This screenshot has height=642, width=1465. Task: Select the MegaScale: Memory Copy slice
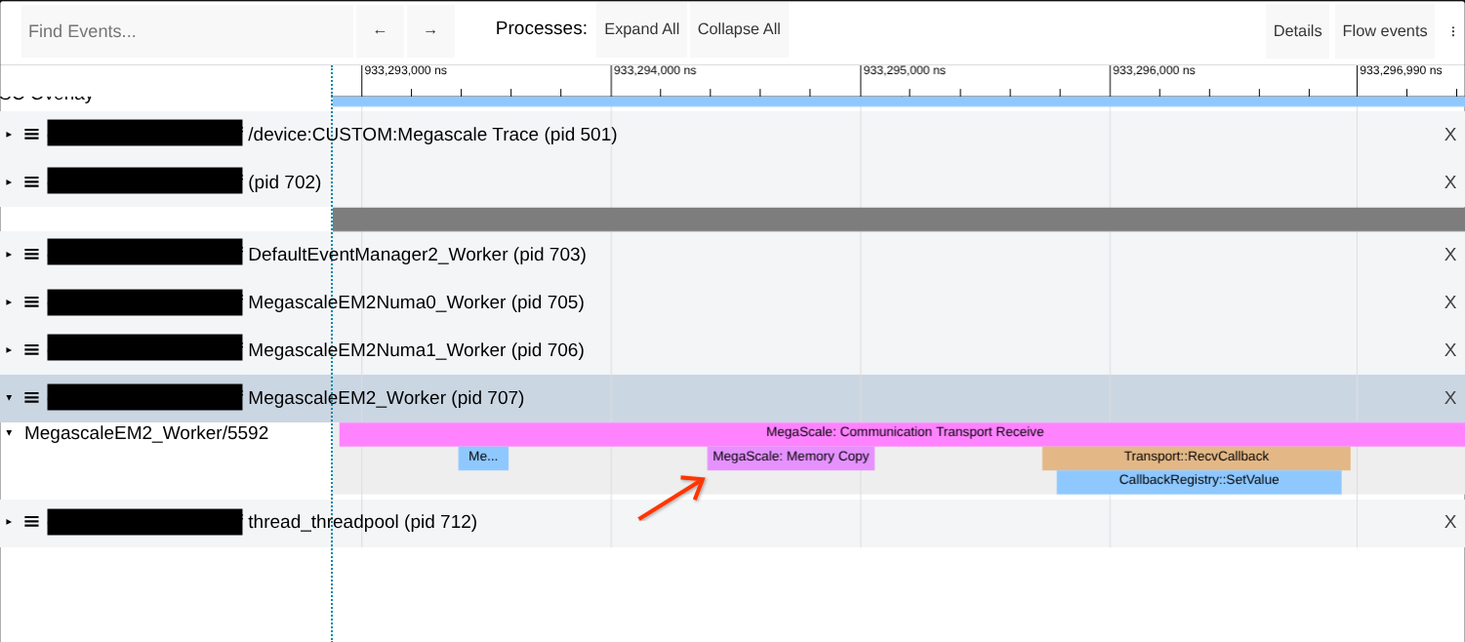click(x=791, y=457)
